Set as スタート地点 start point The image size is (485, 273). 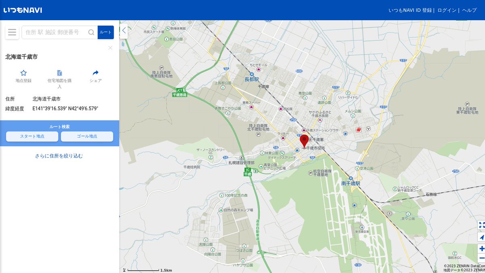coord(32,136)
